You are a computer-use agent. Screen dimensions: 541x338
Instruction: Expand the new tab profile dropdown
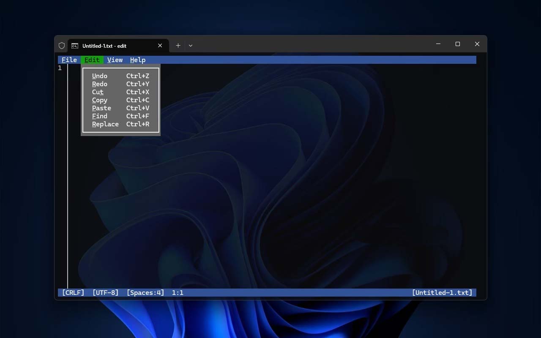pyautogui.click(x=191, y=46)
